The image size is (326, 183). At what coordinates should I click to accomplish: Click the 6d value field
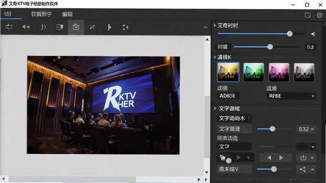[311, 47]
